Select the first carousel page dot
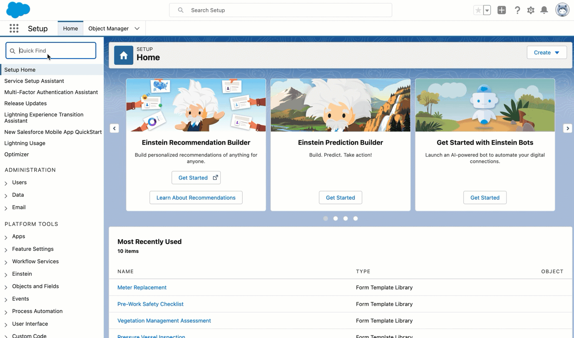The width and height of the screenshot is (574, 338). [326, 218]
